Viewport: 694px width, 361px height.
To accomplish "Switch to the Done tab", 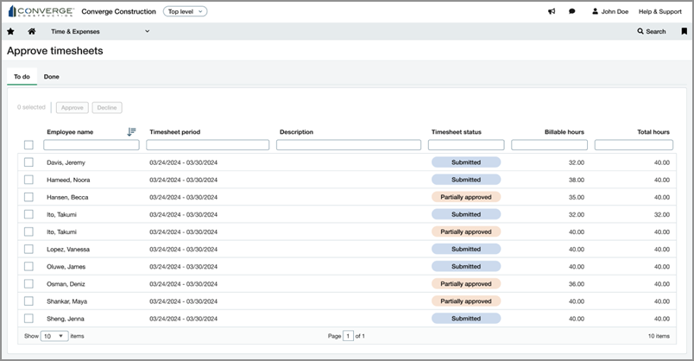I will click(x=52, y=77).
